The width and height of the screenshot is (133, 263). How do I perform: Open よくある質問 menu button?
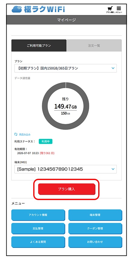[38, 242]
